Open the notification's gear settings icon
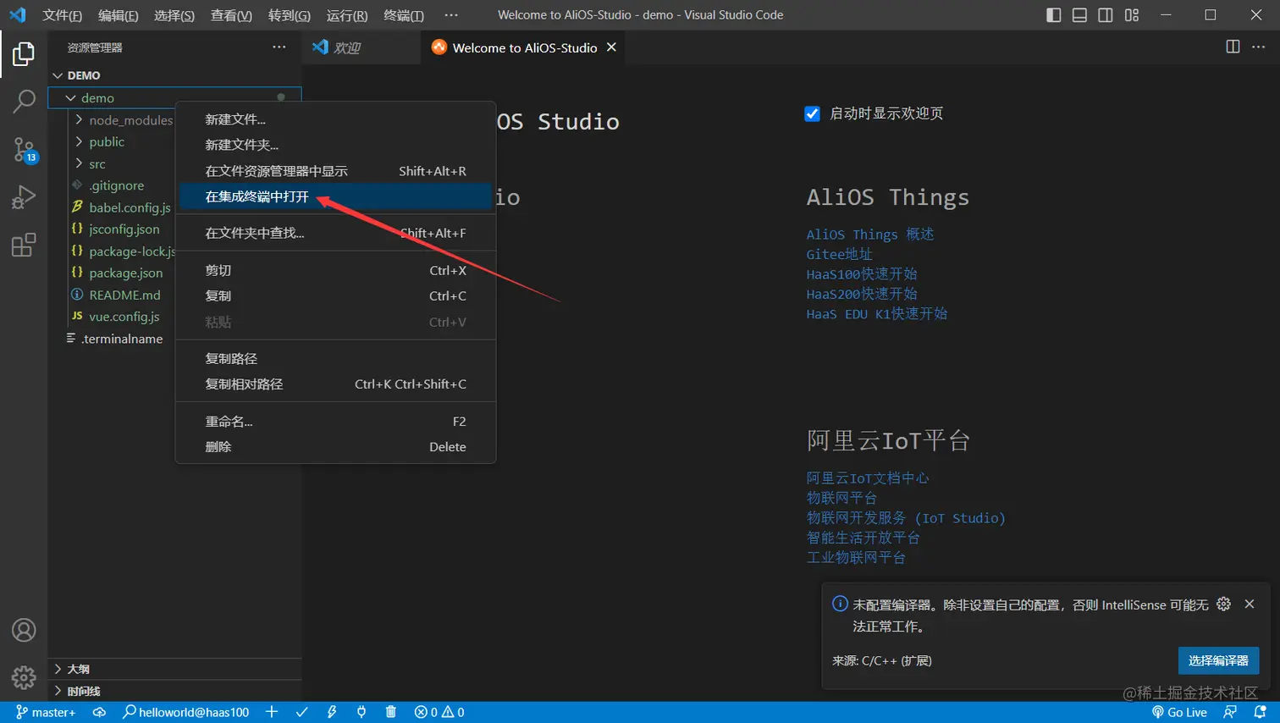This screenshot has width=1280, height=723. 1223,604
